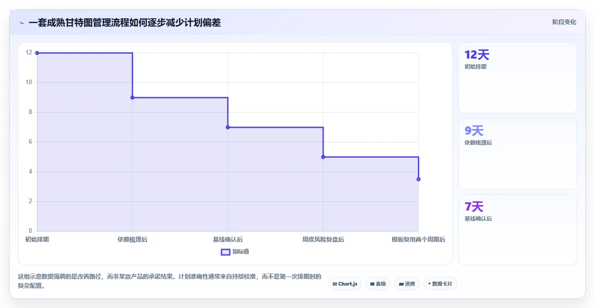Click the 基线确认后 x-axis label

228,239
